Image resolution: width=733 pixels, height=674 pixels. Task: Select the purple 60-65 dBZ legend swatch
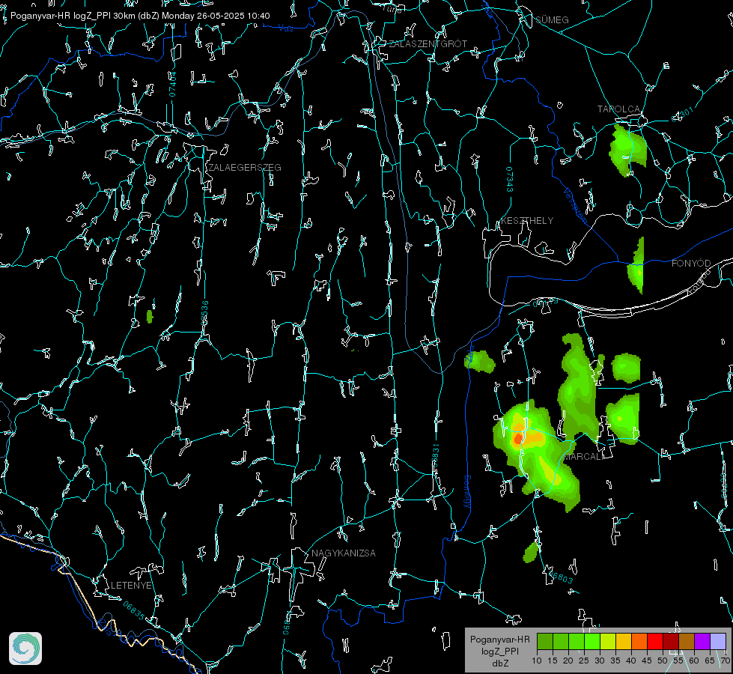tap(702, 641)
